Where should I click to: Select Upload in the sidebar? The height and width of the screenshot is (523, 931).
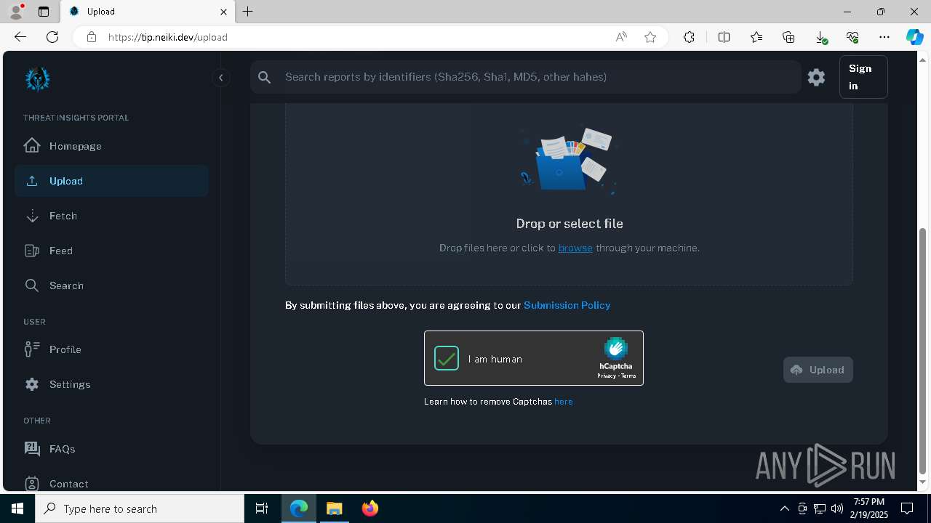pyautogui.click(x=111, y=181)
